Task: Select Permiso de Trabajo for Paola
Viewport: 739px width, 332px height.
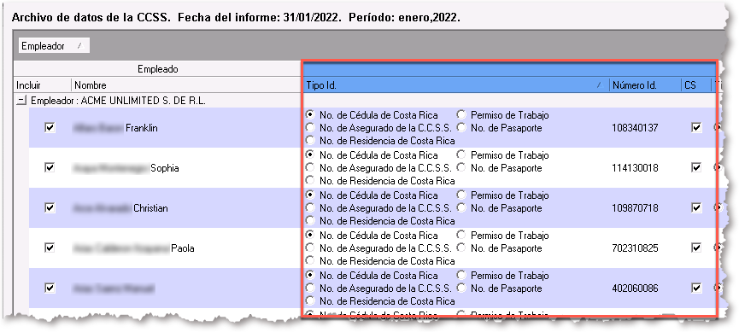Action: pyautogui.click(x=461, y=235)
